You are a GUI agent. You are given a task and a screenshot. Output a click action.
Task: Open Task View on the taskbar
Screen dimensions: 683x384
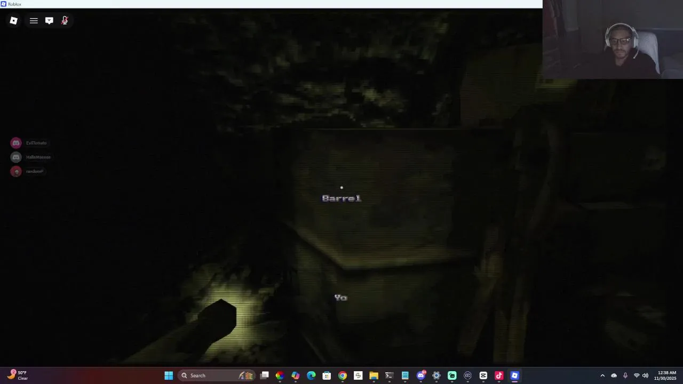[x=264, y=375]
